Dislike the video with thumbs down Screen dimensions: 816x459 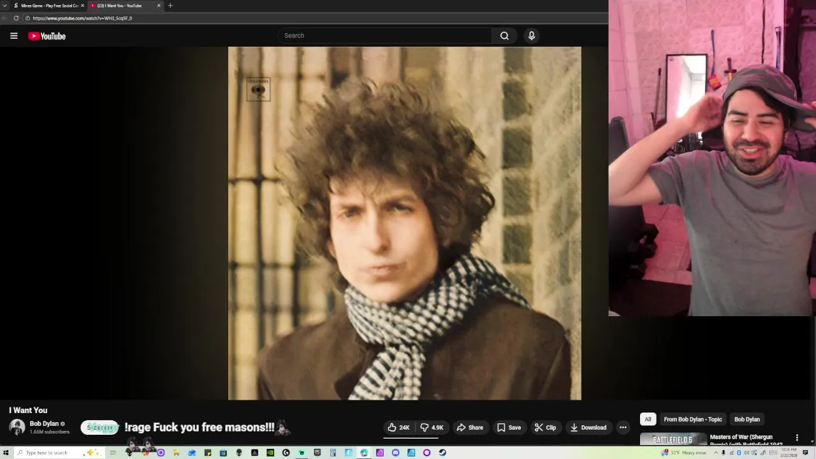[432, 428]
